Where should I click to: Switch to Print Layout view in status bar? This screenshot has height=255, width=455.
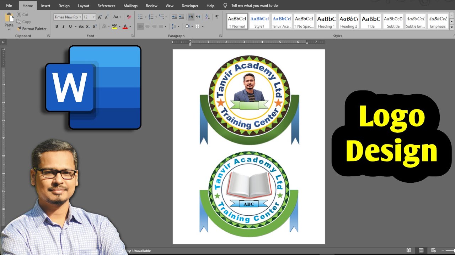coord(421,251)
